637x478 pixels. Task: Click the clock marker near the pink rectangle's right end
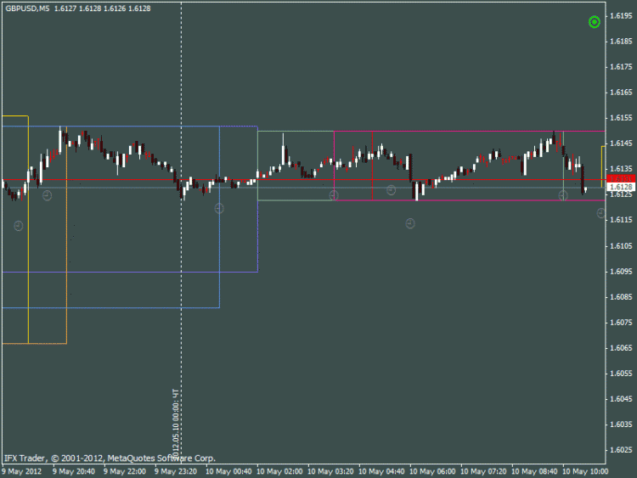point(563,195)
